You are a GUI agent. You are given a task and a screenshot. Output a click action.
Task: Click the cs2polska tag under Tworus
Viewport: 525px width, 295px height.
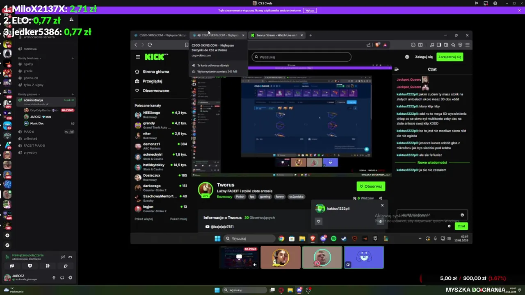point(296,197)
